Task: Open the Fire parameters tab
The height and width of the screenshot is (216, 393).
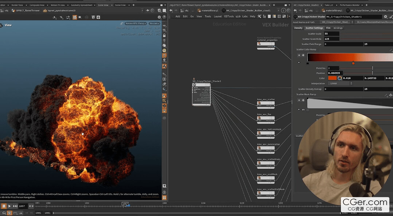Action: pyautogui.click(x=328, y=28)
